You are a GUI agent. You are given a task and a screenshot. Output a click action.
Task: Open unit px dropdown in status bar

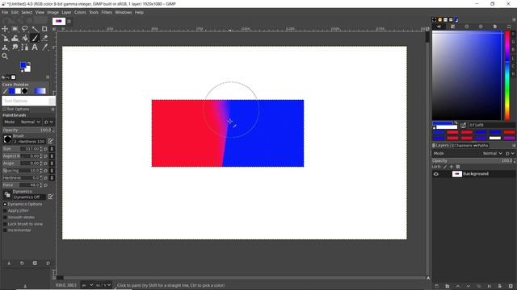(87, 285)
